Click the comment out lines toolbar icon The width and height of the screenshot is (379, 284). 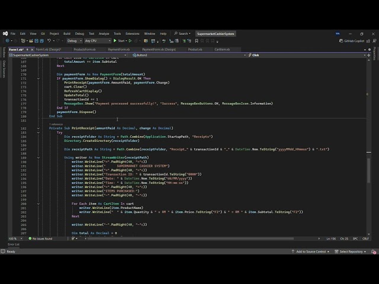click(184, 41)
